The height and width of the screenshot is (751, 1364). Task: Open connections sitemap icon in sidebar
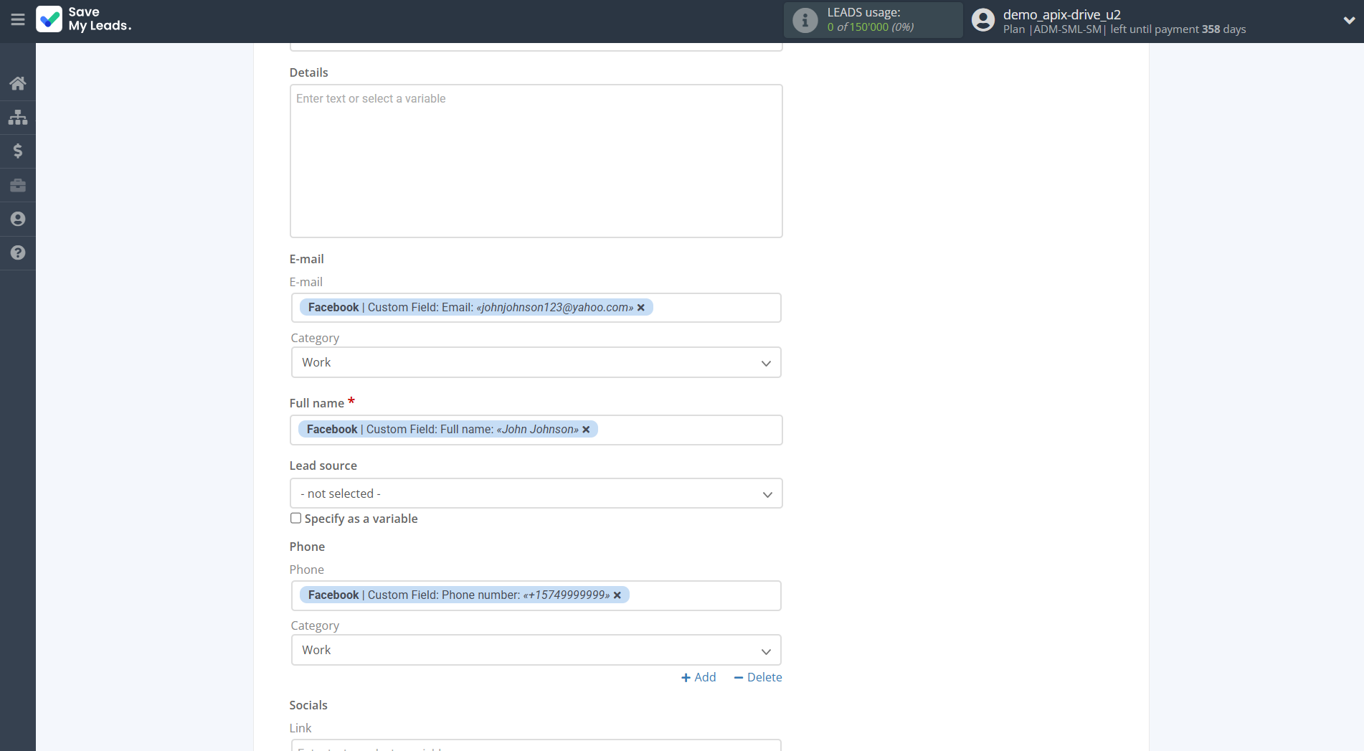[x=18, y=117]
